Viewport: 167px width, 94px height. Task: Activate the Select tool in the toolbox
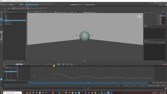coord(1,12)
